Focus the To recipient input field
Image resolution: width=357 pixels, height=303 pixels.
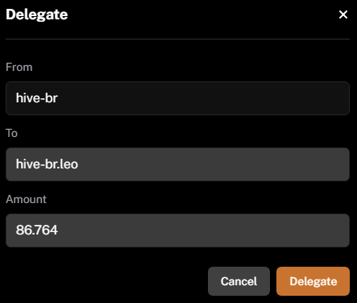click(x=177, y=164)
